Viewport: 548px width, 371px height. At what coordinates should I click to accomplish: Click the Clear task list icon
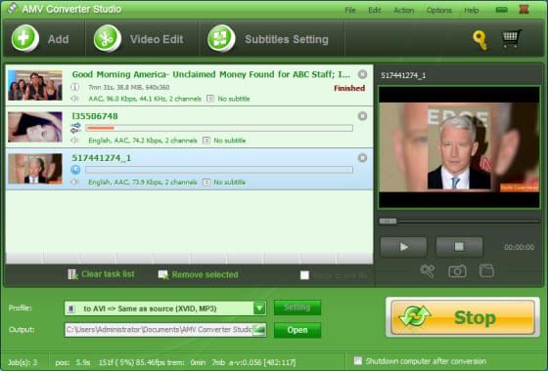(x=72, y=274)
